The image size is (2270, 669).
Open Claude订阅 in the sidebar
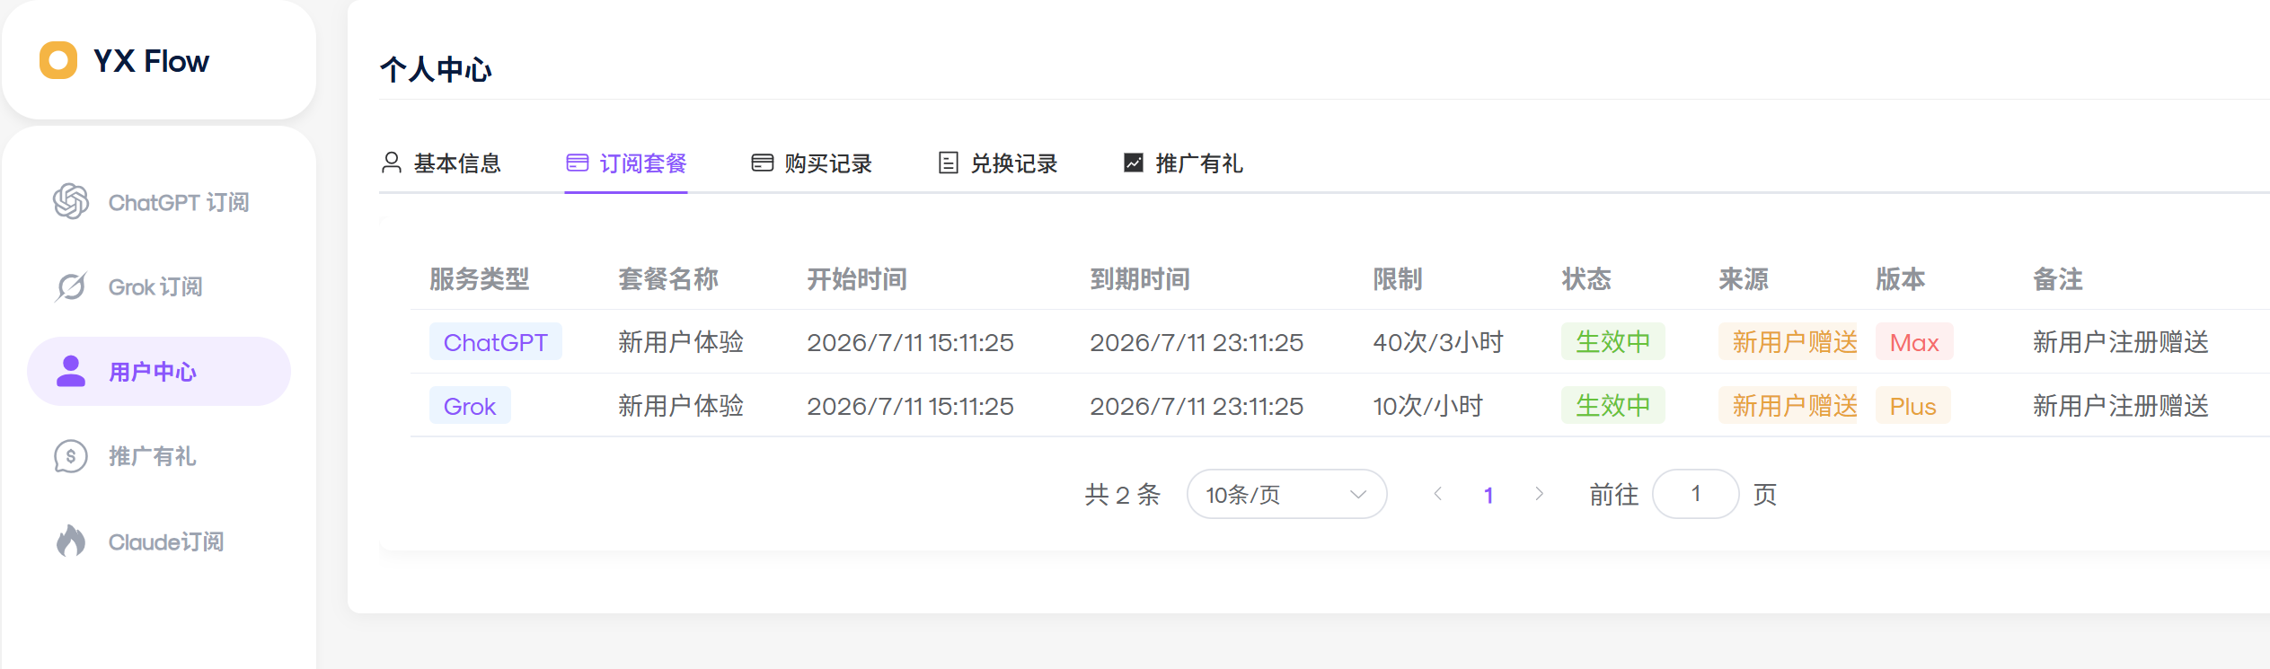click(159, 541)
